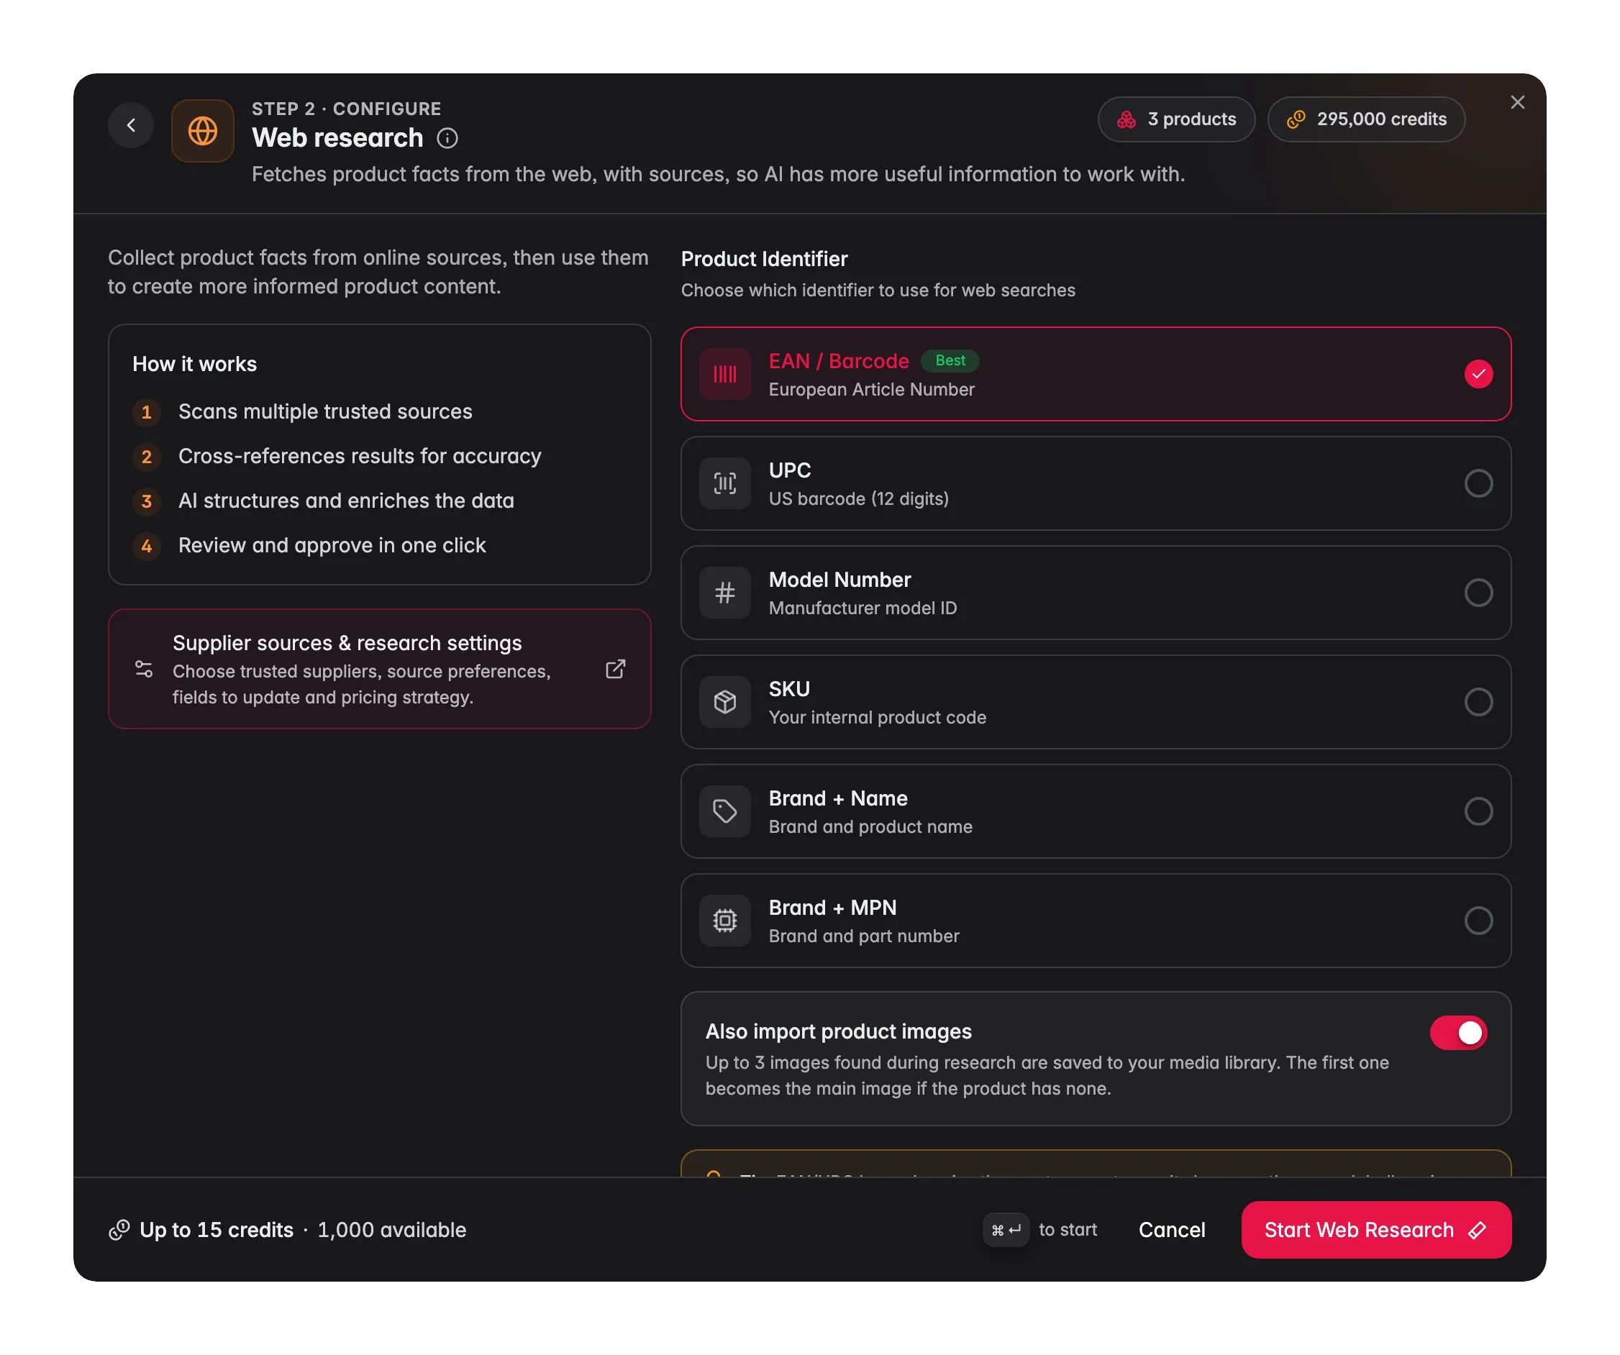Viewport: 1620px width, 1355px height.
Task: Click 'Brand and part number' subtitle
Action: (864, 936)
